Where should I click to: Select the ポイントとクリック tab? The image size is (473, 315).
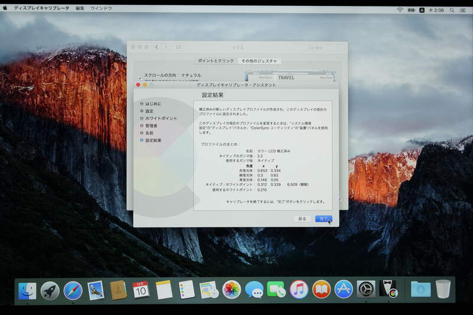pyautogui.click(x=215, y=61)
